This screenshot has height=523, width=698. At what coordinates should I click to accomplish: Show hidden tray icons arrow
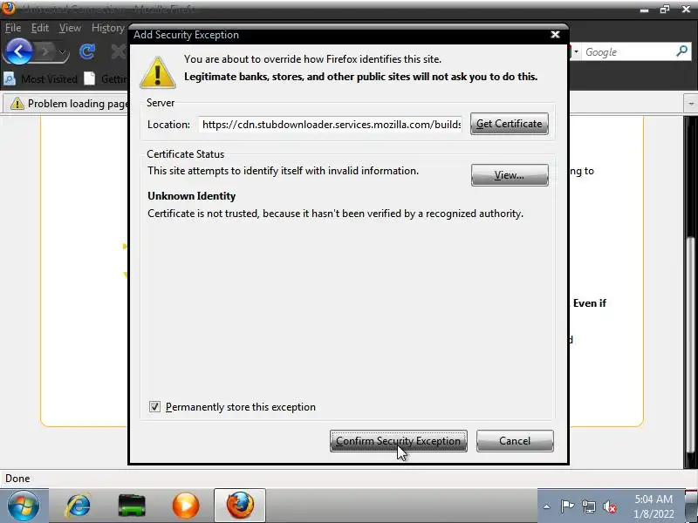547,506
